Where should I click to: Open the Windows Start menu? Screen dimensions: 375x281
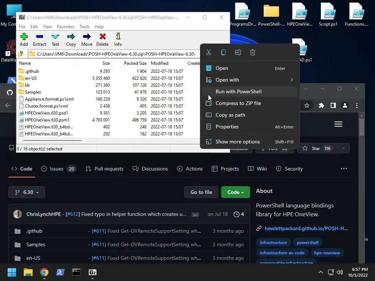(x=12, y=272)
